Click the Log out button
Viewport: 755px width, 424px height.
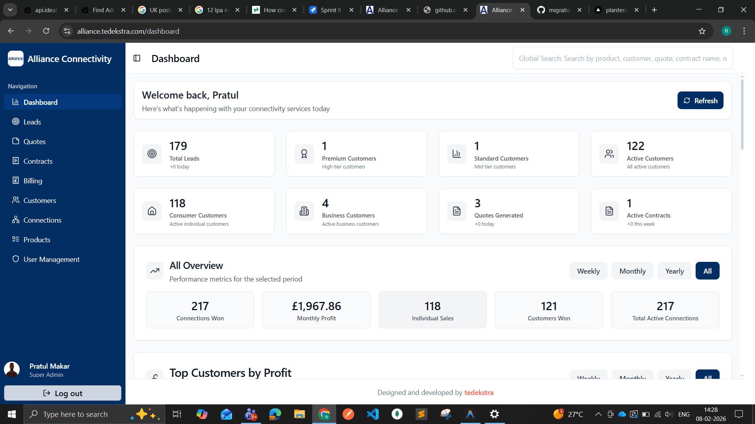pyautogui.click(x=63, y=393)
